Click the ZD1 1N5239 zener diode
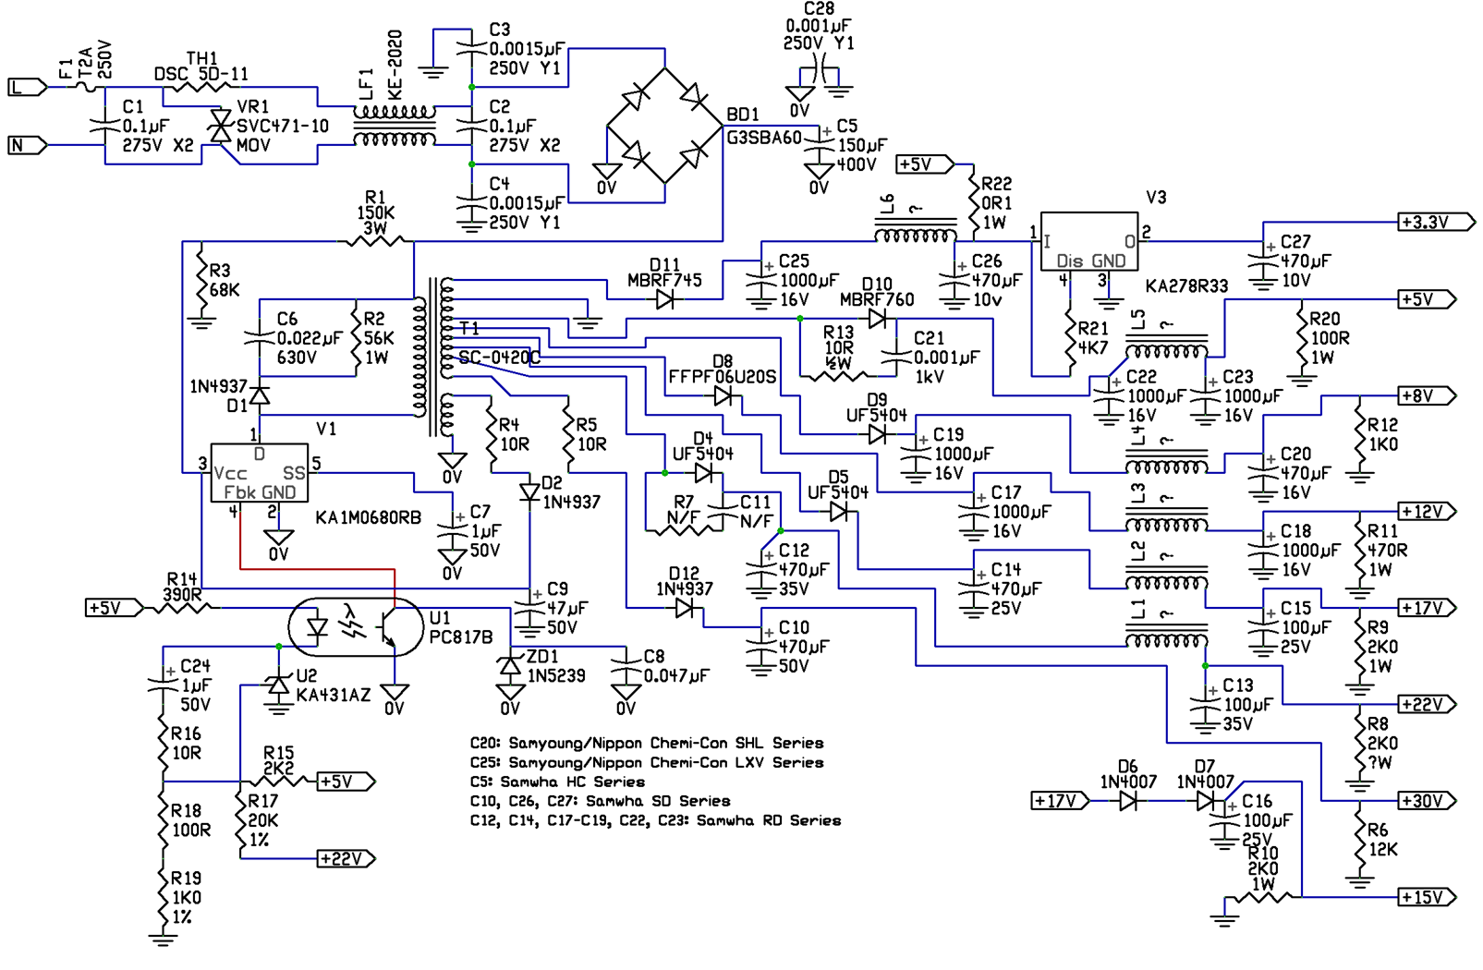1483x970 pixels. coord(510,665)
